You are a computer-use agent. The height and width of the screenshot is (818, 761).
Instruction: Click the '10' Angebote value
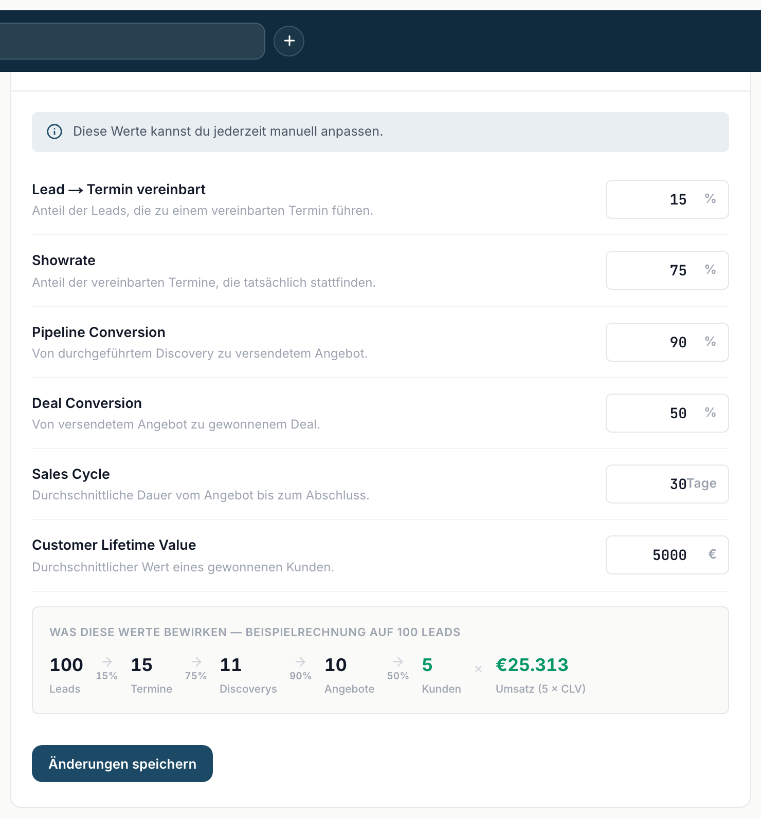coord(336,665)
